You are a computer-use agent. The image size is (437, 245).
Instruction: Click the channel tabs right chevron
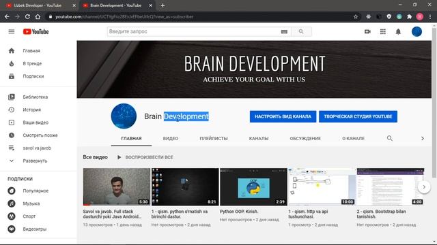(x=423, y=138)
